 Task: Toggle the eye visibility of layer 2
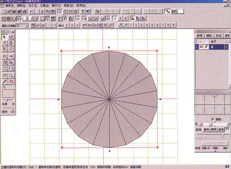tap(201, 47)
